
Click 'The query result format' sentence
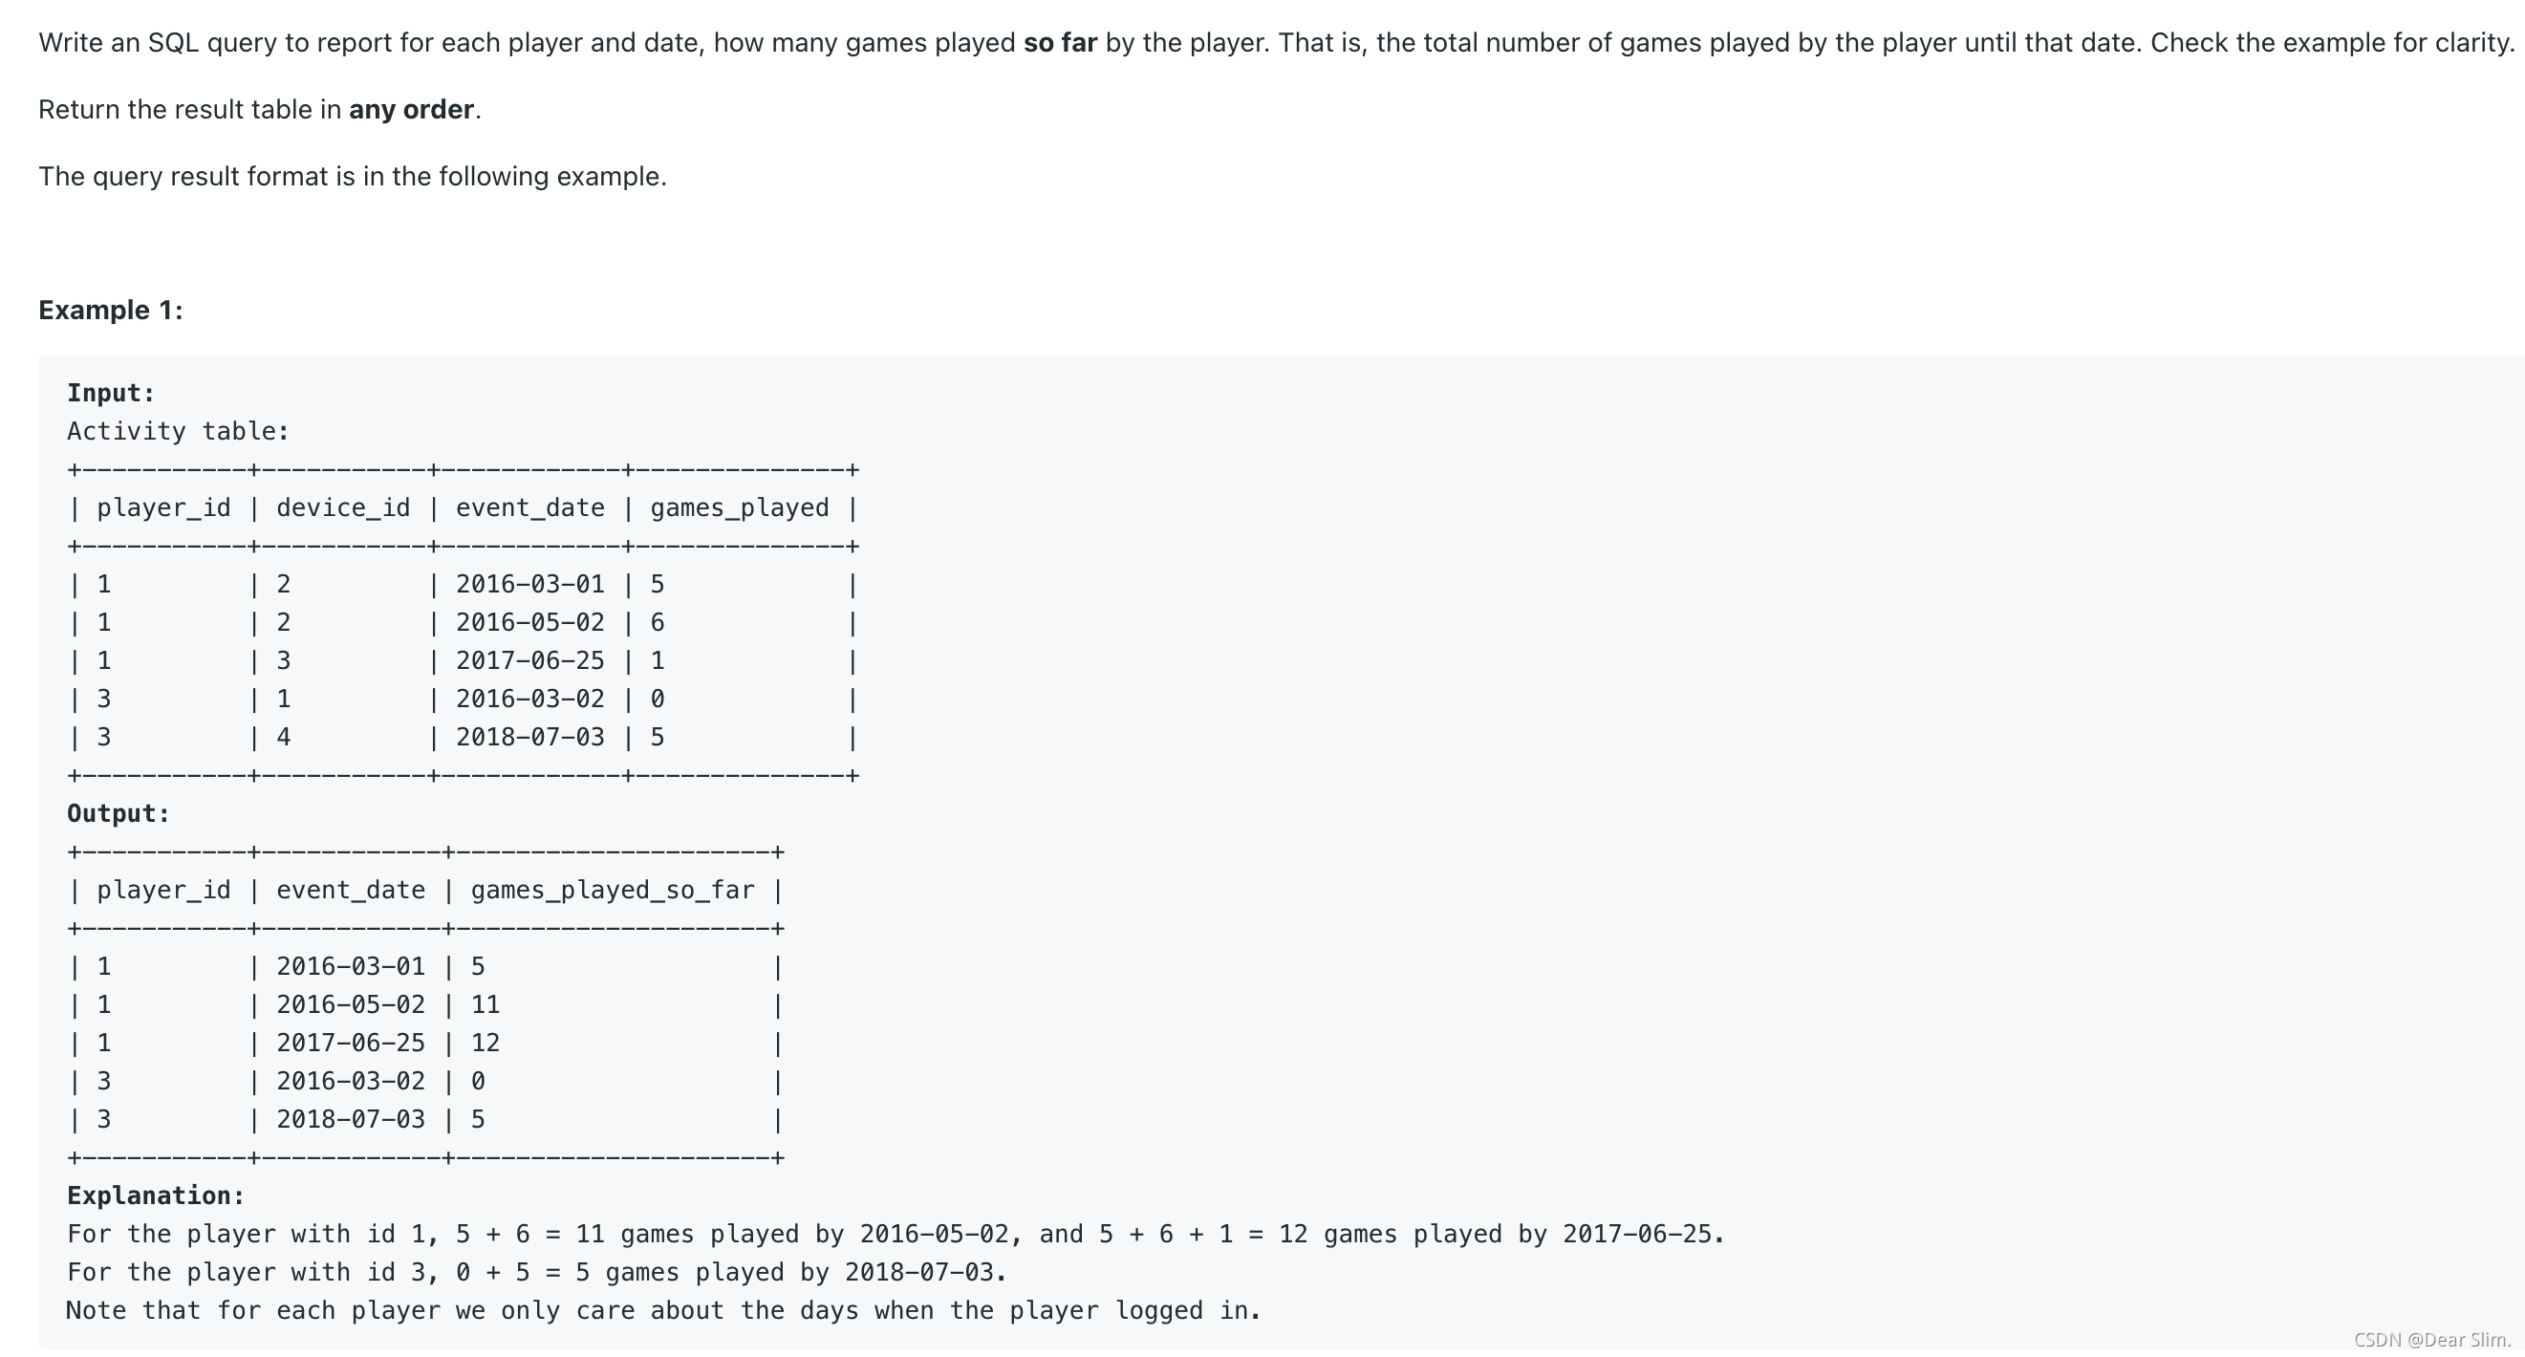(353, 178)
